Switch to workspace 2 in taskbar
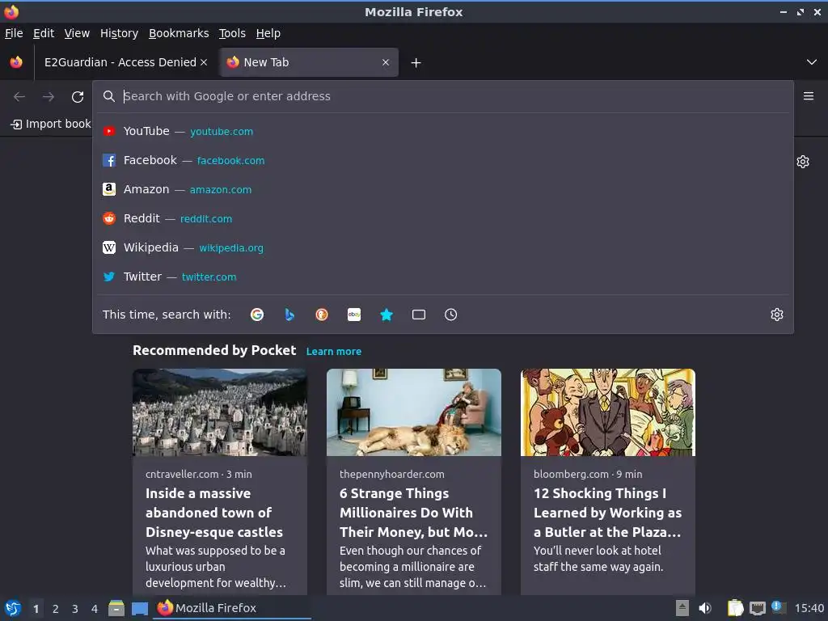 56,609
